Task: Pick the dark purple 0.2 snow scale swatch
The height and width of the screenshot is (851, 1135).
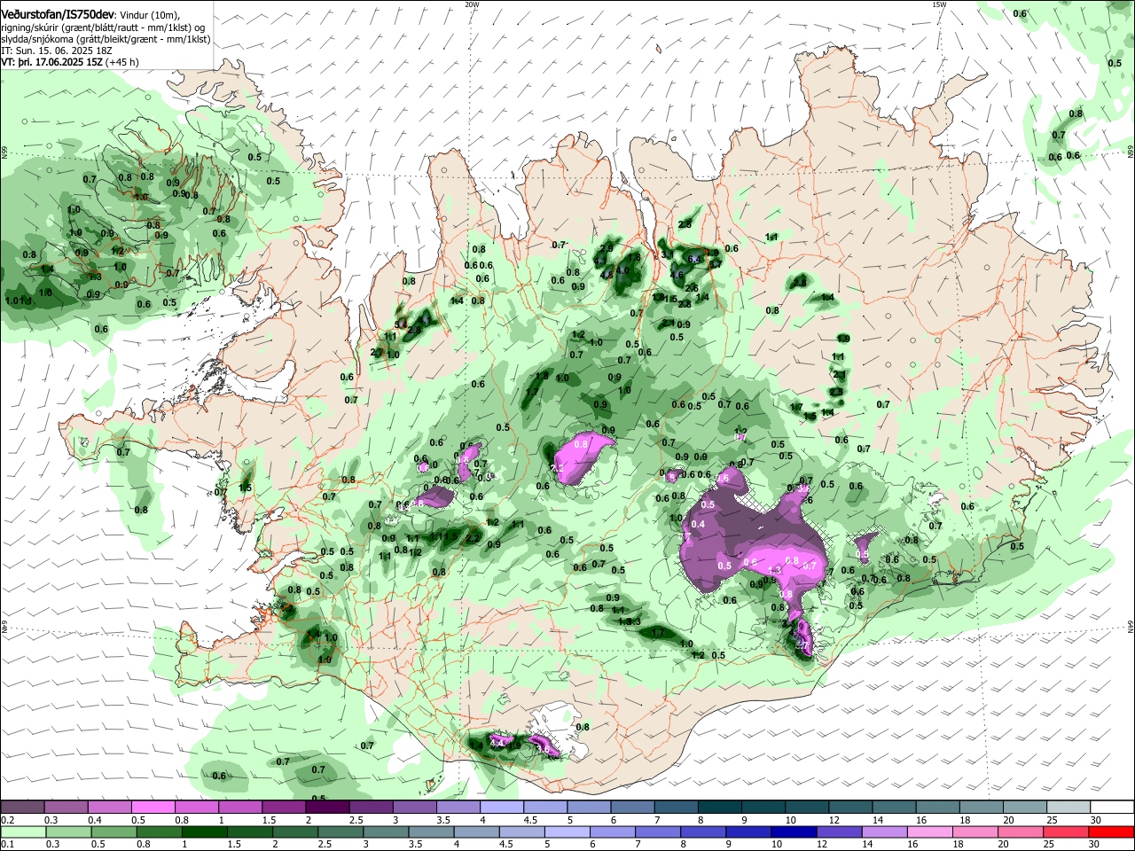Action: pos(22,808)
